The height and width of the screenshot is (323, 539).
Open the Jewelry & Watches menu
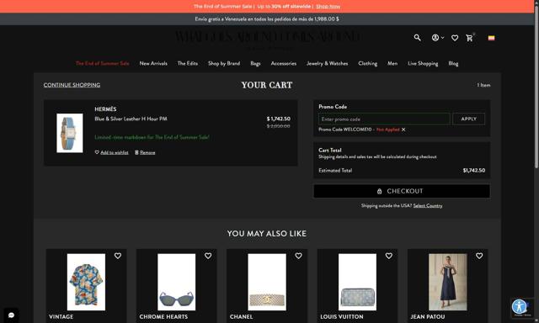coord(328,63)
